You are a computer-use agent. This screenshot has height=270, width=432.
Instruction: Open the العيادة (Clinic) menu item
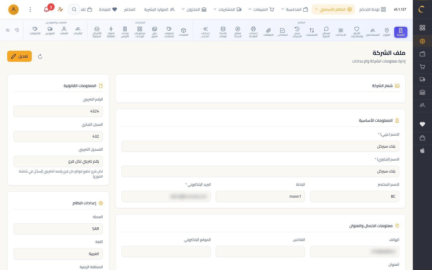(x=108, y=9)
